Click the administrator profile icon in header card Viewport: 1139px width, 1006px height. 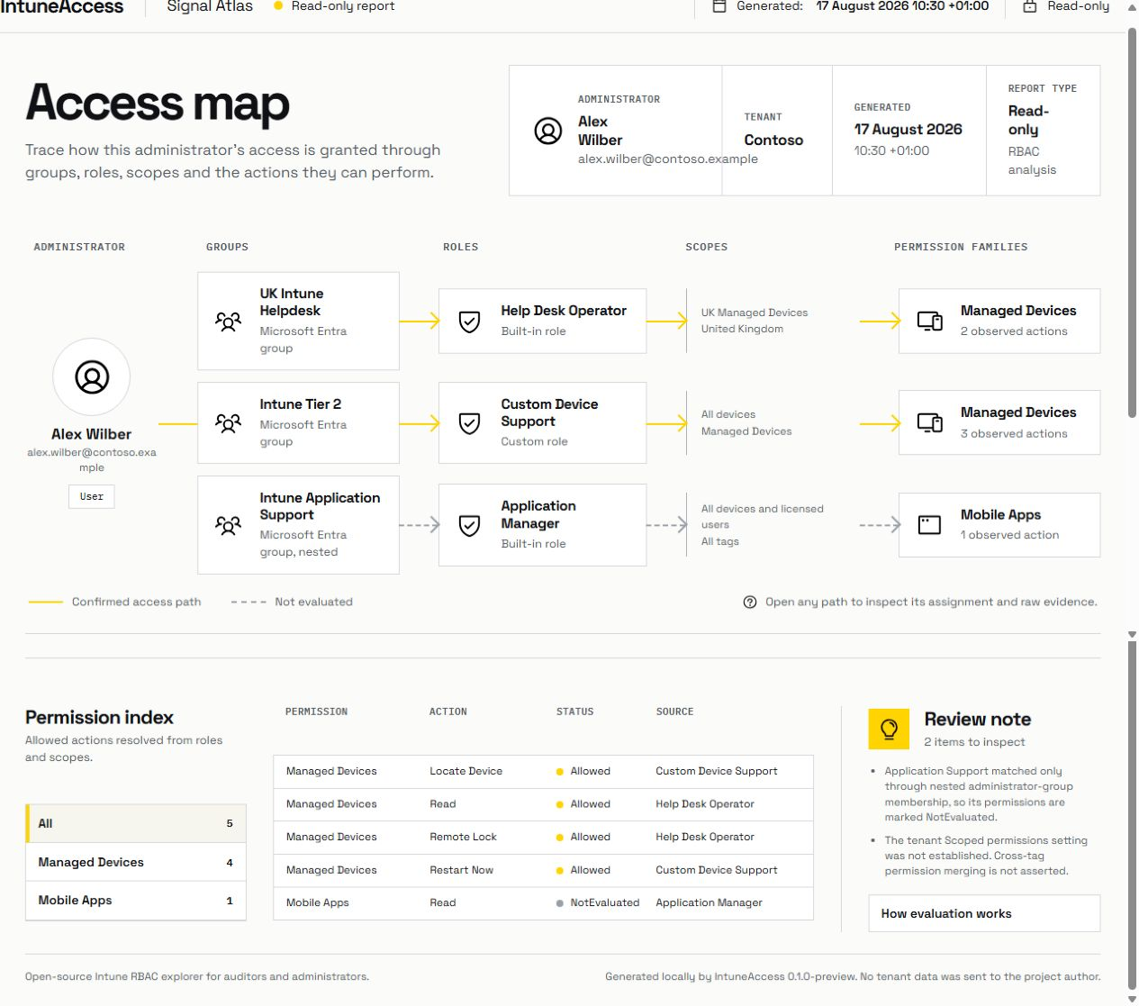tap(548, 131)
